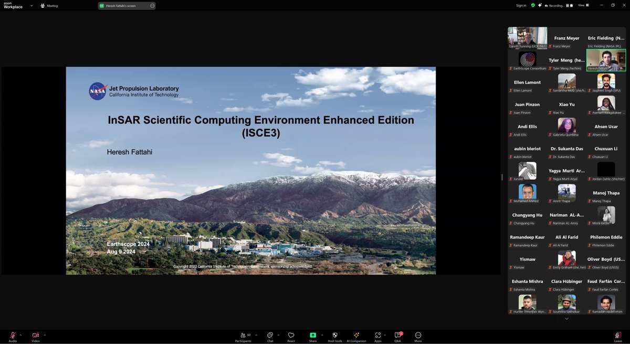Stop the recording

coord(572,5)
